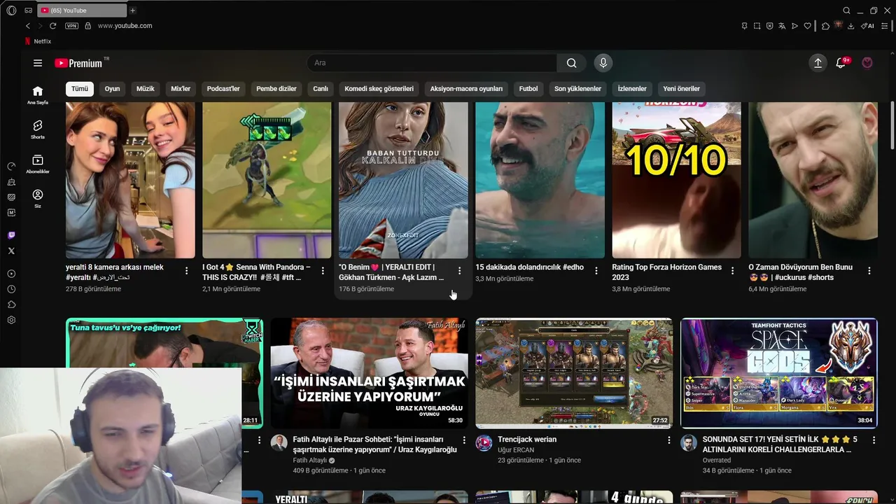
Task: Select Aksiyon-macera oyunları filter chip
Action: point(466,89)
